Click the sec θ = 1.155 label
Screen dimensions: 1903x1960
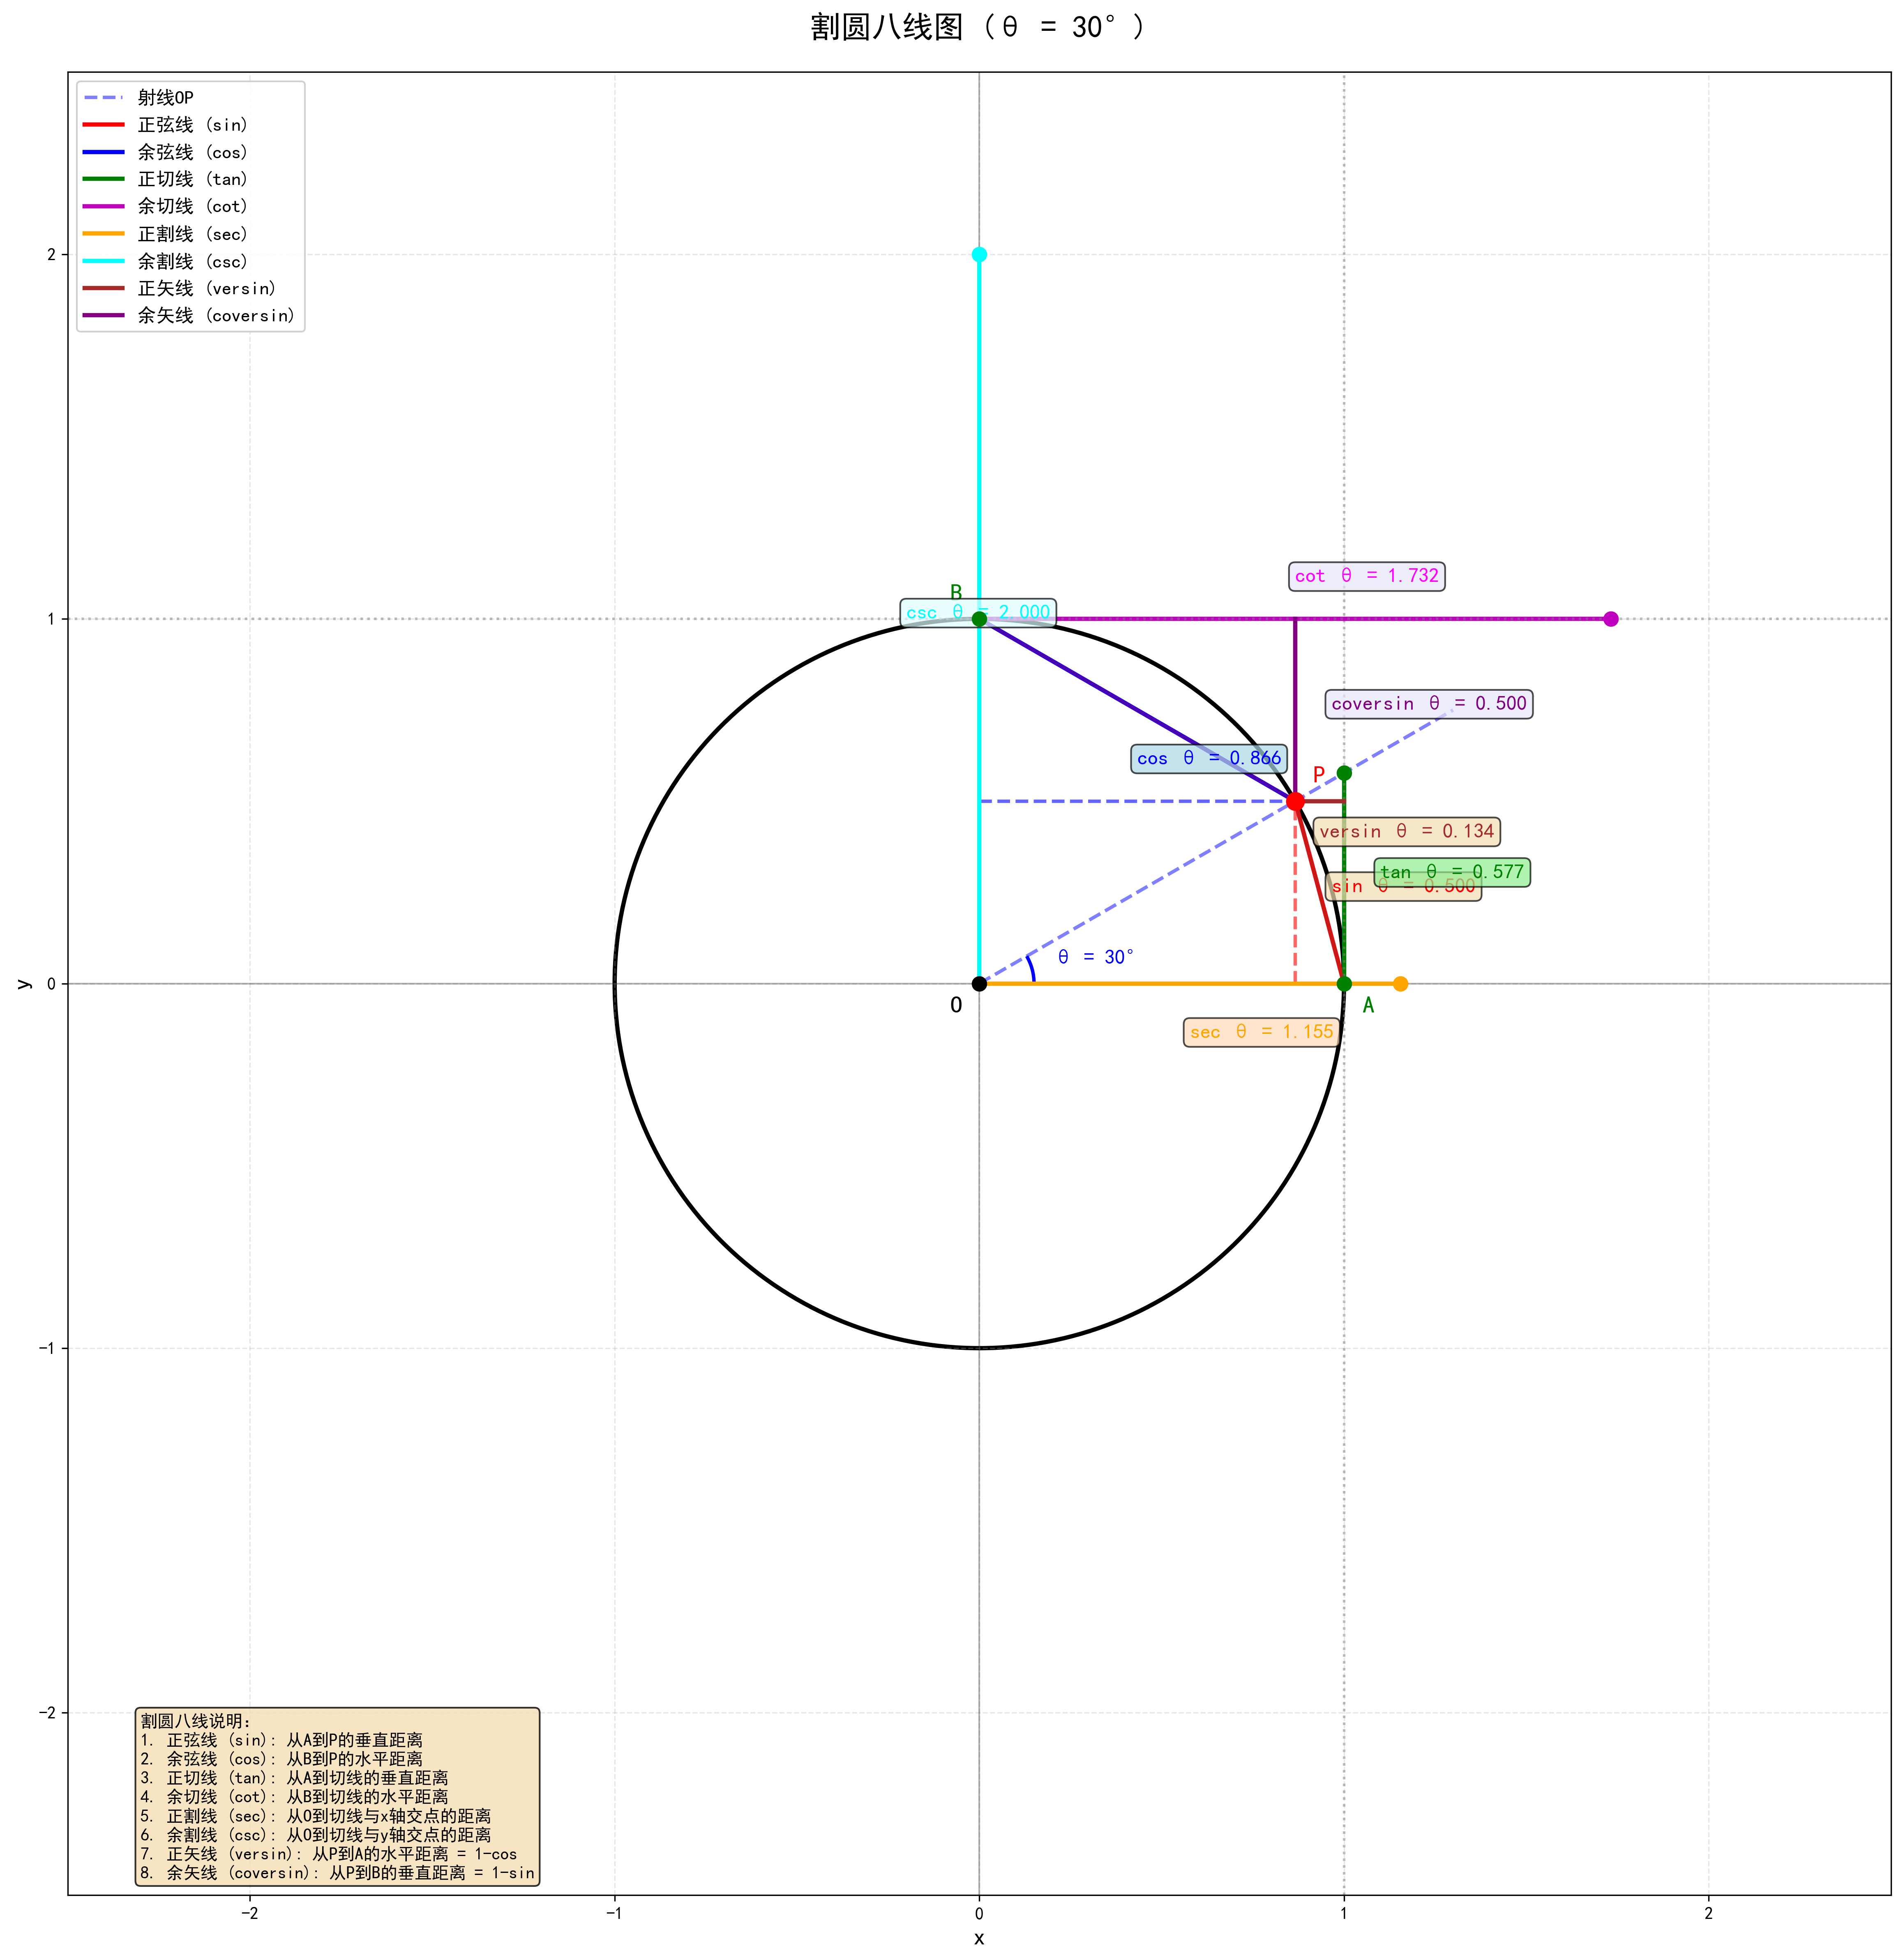[1261, 1032]
